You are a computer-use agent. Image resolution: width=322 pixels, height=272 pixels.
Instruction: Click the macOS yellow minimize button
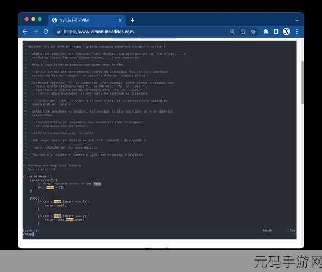point(33,19)
